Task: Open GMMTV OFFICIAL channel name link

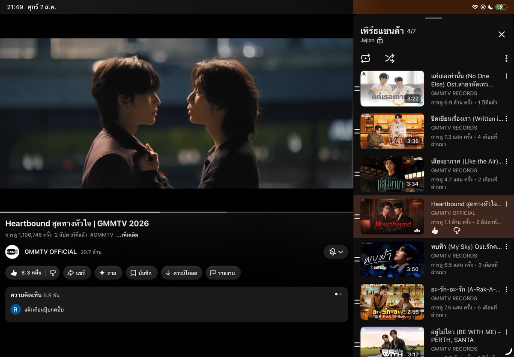Action: point(51,252)
